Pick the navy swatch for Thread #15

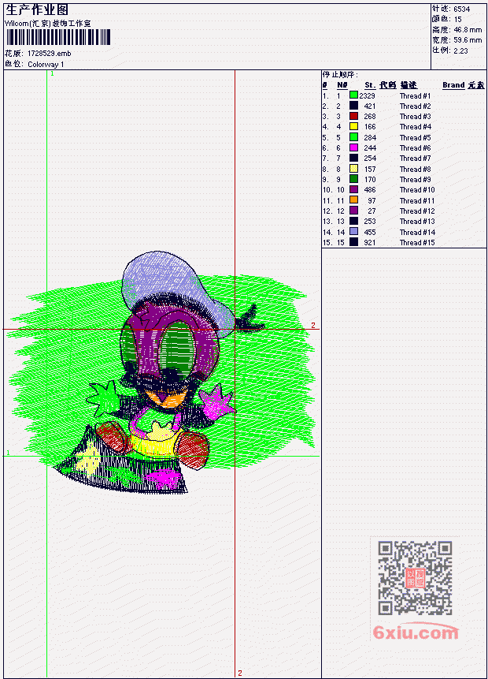[353, 242]
